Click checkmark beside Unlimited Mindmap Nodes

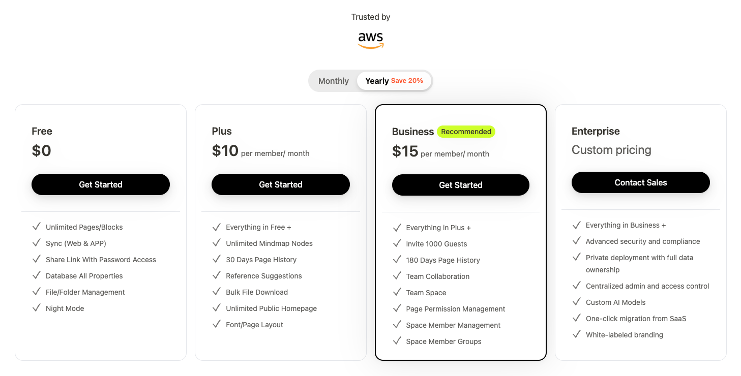click(216, 243)
